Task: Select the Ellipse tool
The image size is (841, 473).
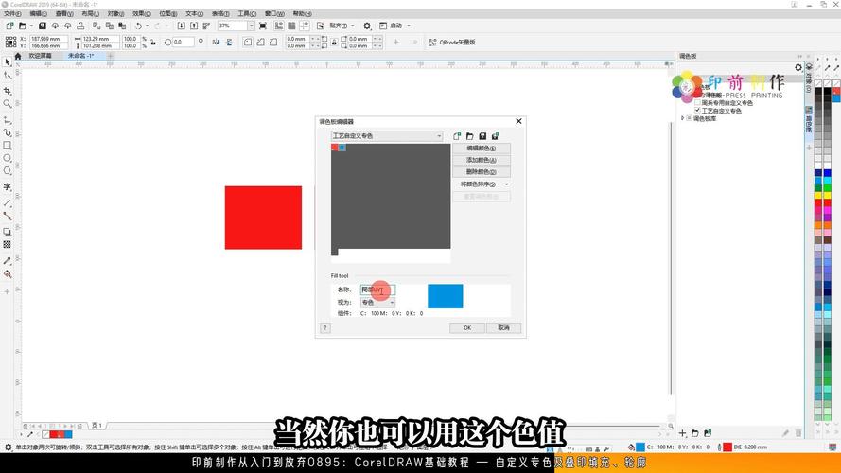Action: [x=7, y=158]
